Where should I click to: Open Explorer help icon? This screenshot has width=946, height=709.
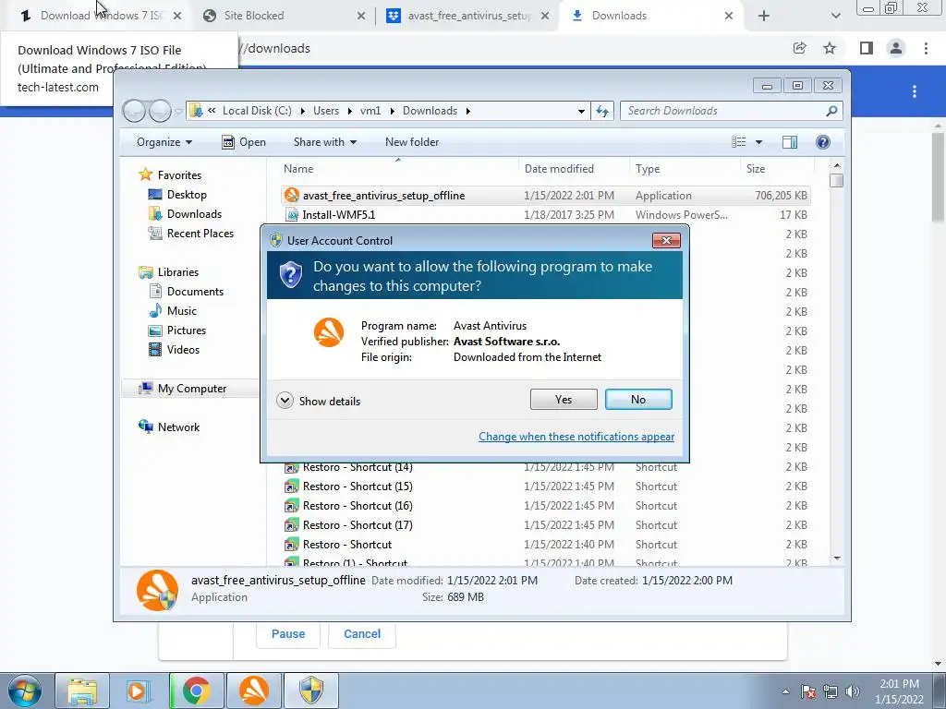click(823, 141)
